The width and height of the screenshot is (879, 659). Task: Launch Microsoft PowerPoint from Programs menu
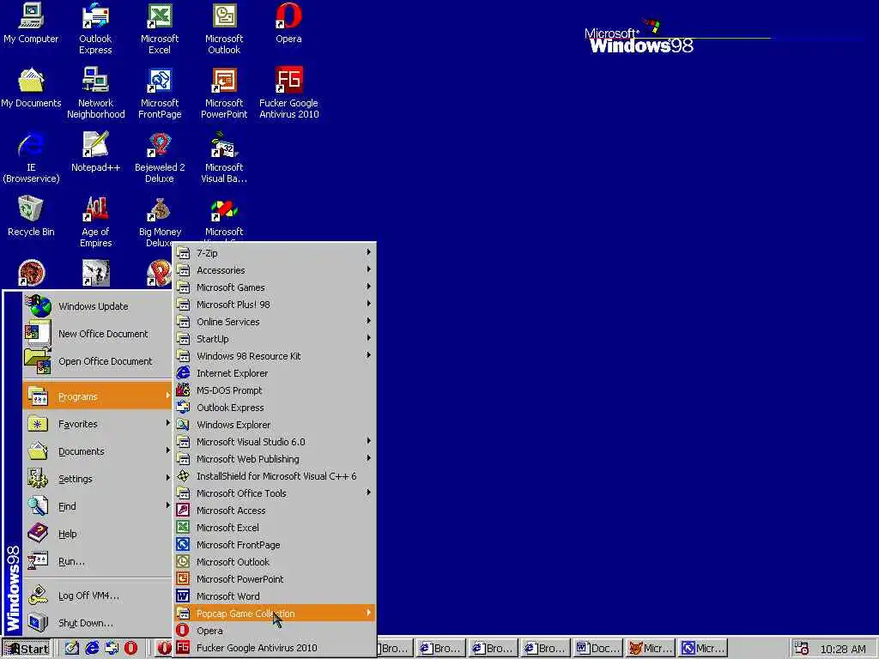274,579
